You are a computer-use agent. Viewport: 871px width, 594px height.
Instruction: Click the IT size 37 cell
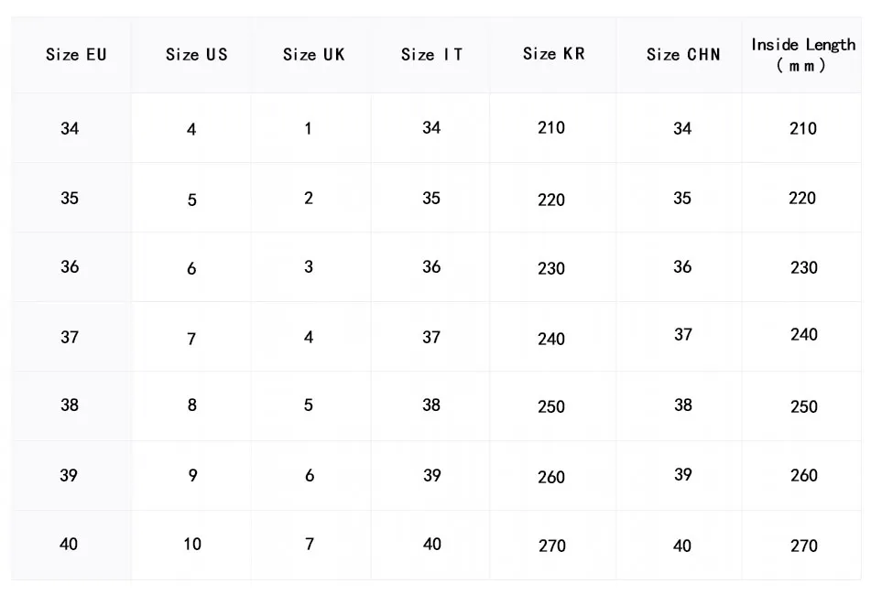[431, 338]
